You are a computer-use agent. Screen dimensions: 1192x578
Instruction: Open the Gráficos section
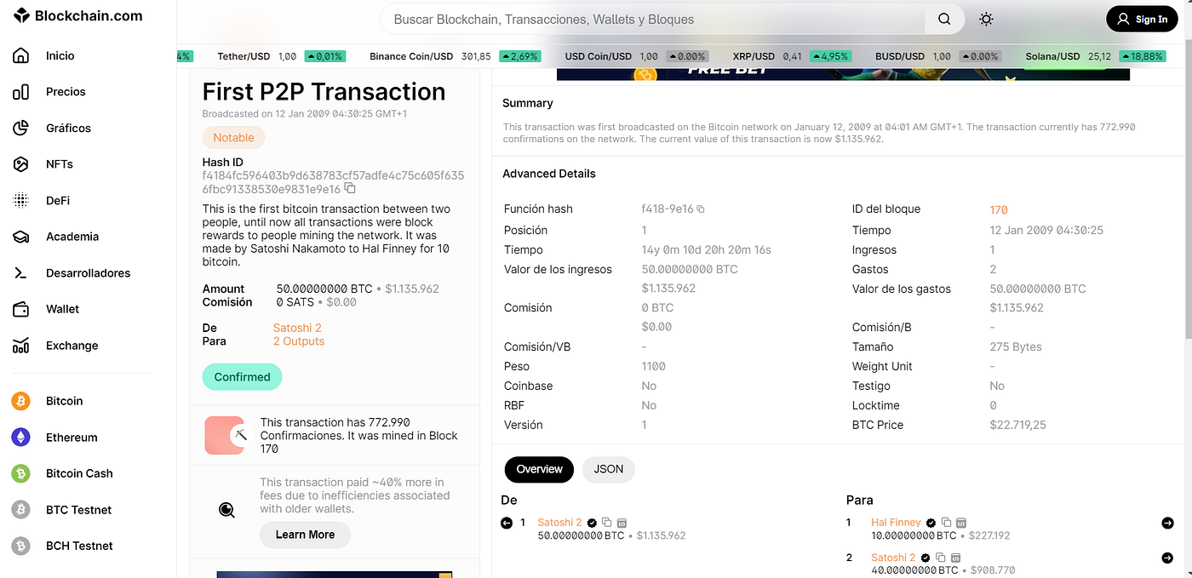[68, 128]
